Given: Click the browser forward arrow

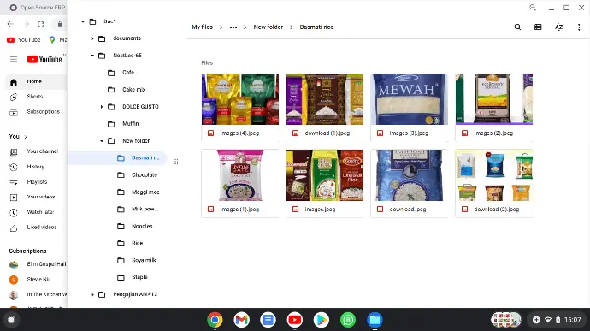Looking at the screenshot, I should coord(26,24).
